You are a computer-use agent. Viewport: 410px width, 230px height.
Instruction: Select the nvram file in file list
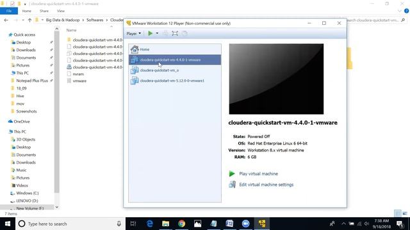pyautogui.click(x=78, y=74)
